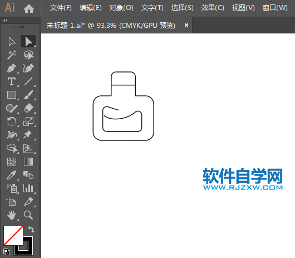Pick the Paintbrush tool
Viewport: 295px width, 258px height.
coord(28,95)
